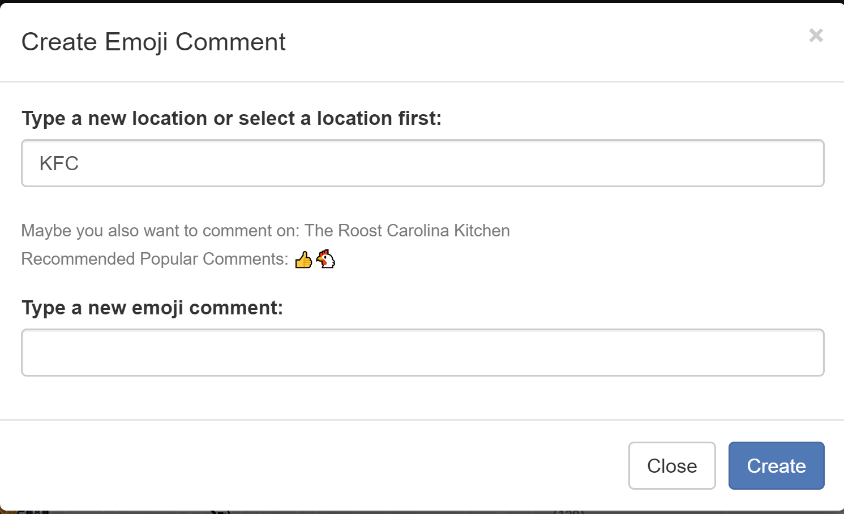This screenshot has height=514, width=844.
Task: Click the dimmed page strip below the dialog
Action: pos(422,512)
